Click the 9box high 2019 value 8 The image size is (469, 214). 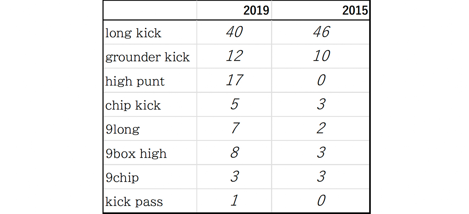(x=234, y=153)
